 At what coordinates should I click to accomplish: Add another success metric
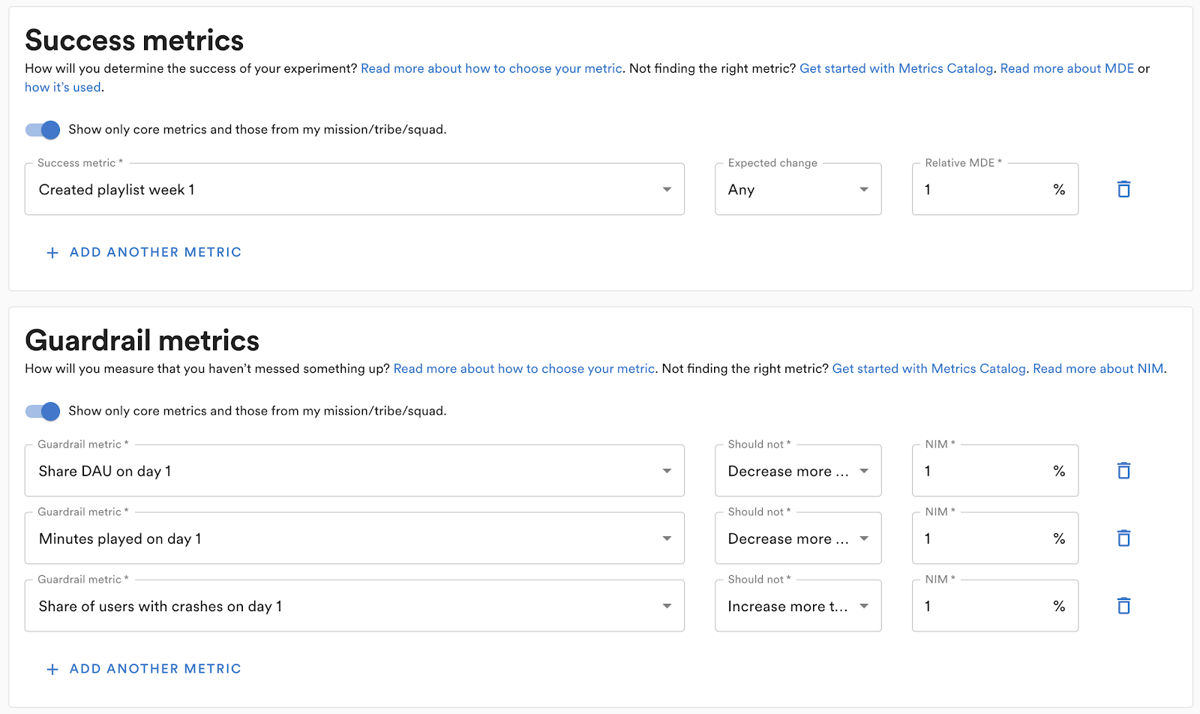[144, 253]
